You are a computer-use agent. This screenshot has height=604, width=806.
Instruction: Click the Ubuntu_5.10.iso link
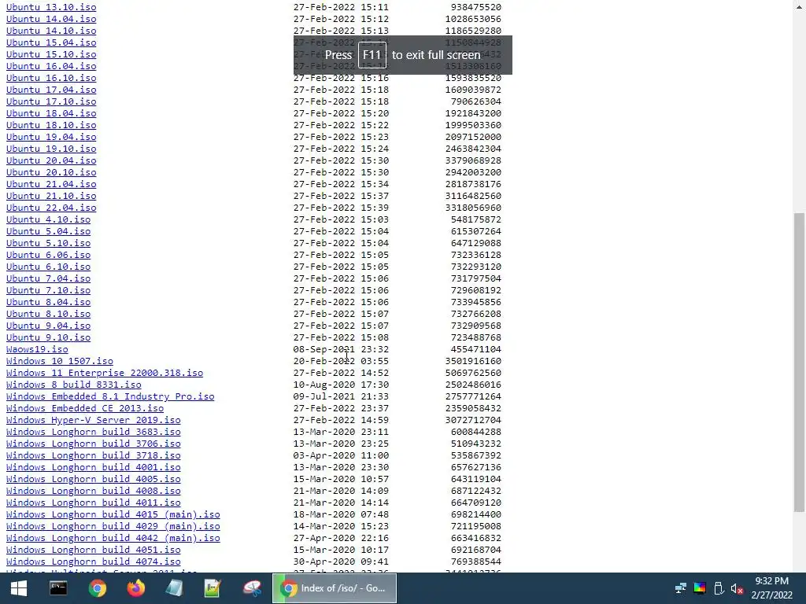point(48,244)
